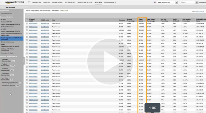
Task: Open the Webstore Design menu
Action: (x=85, y=3)
